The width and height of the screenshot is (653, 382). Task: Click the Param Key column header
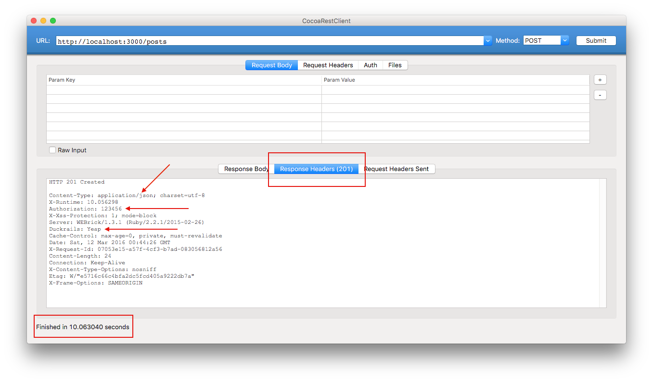click(x=184, y=80)
